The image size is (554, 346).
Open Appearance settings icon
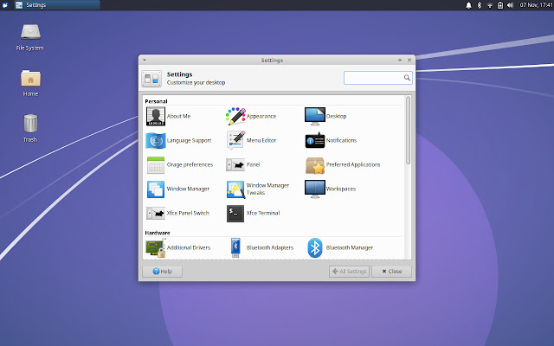pos(235,116)
